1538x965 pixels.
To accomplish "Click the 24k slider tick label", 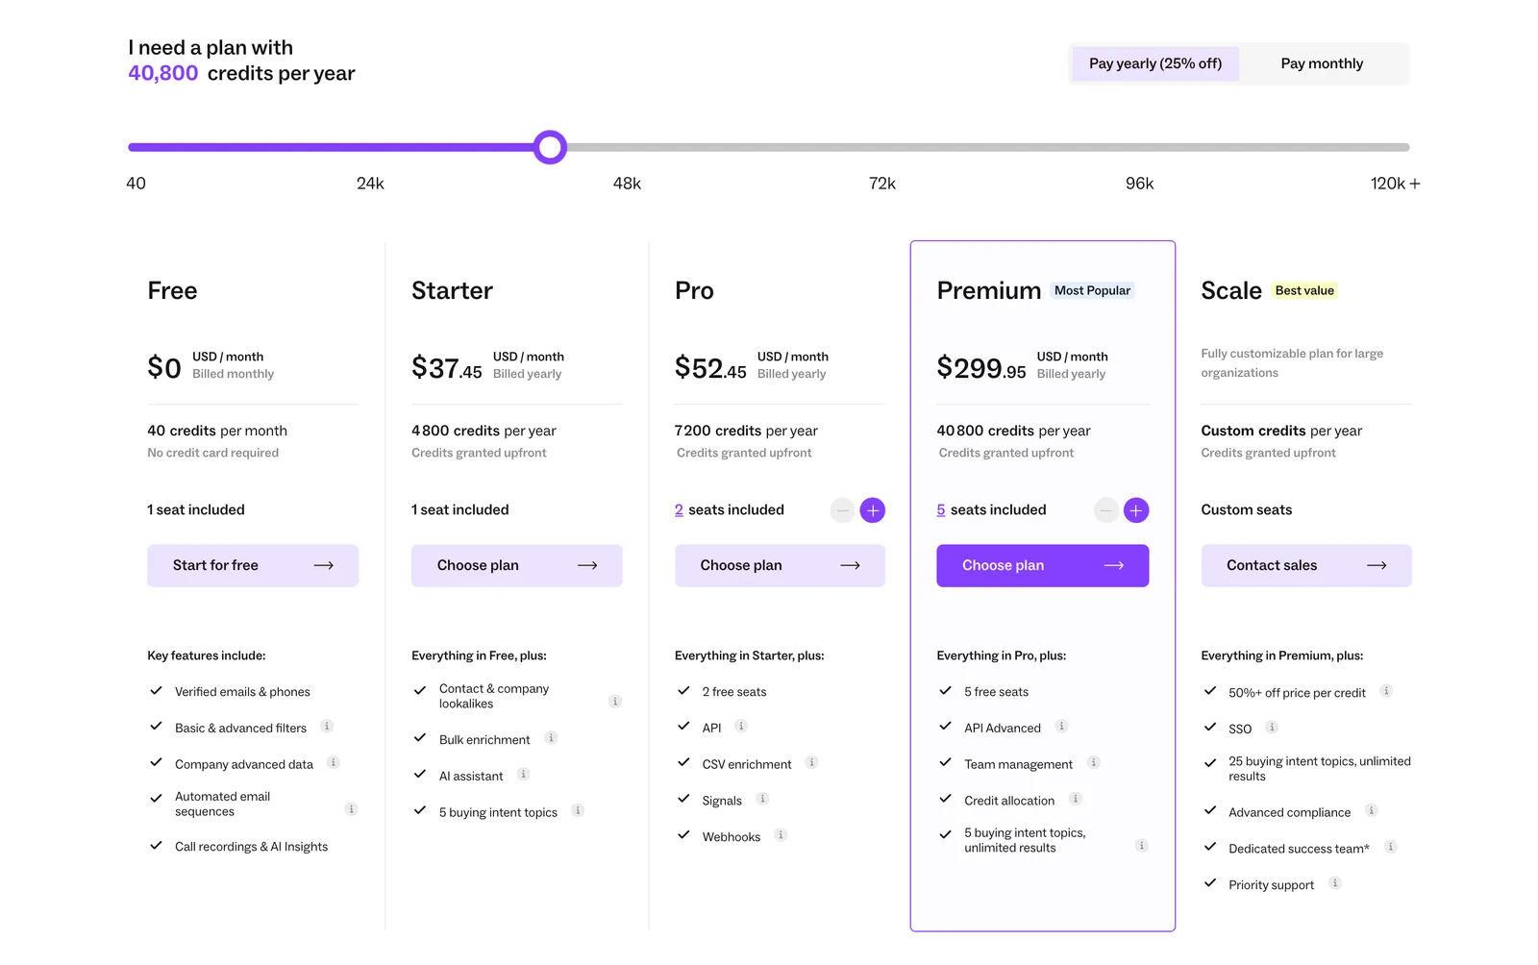I will click(370, 184).
